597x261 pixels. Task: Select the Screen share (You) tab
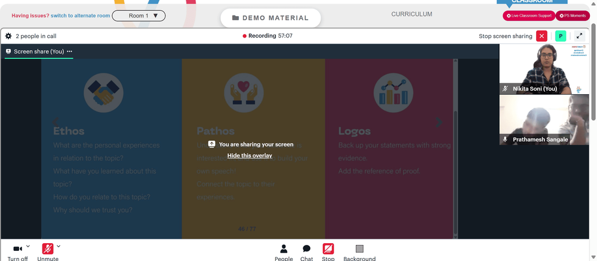[x=39, y=51]
